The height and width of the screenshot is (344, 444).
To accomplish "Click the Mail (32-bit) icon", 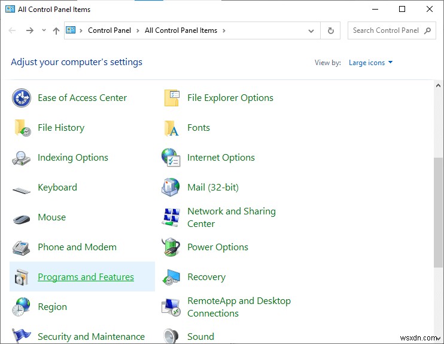I will pos(171,188).
